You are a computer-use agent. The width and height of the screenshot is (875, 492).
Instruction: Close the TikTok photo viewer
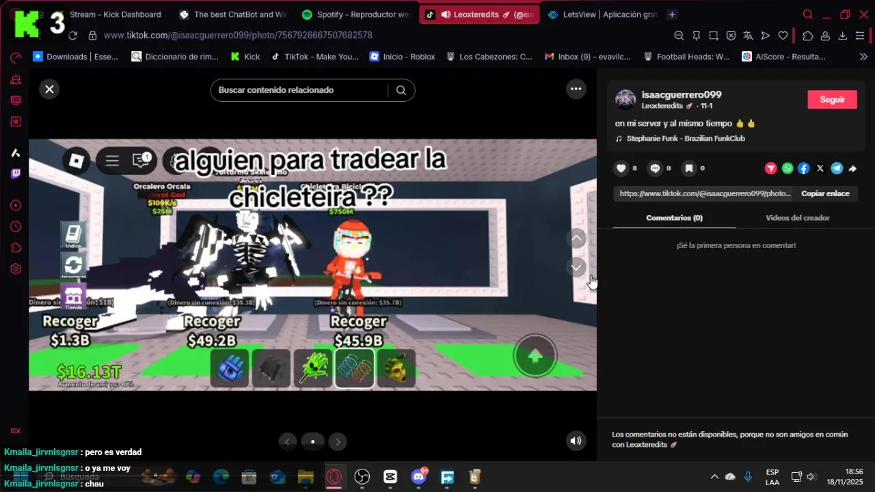tap(49, 89)
